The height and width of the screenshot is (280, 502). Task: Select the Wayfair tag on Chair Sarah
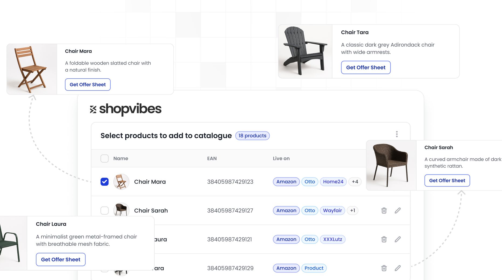point(332,211)
